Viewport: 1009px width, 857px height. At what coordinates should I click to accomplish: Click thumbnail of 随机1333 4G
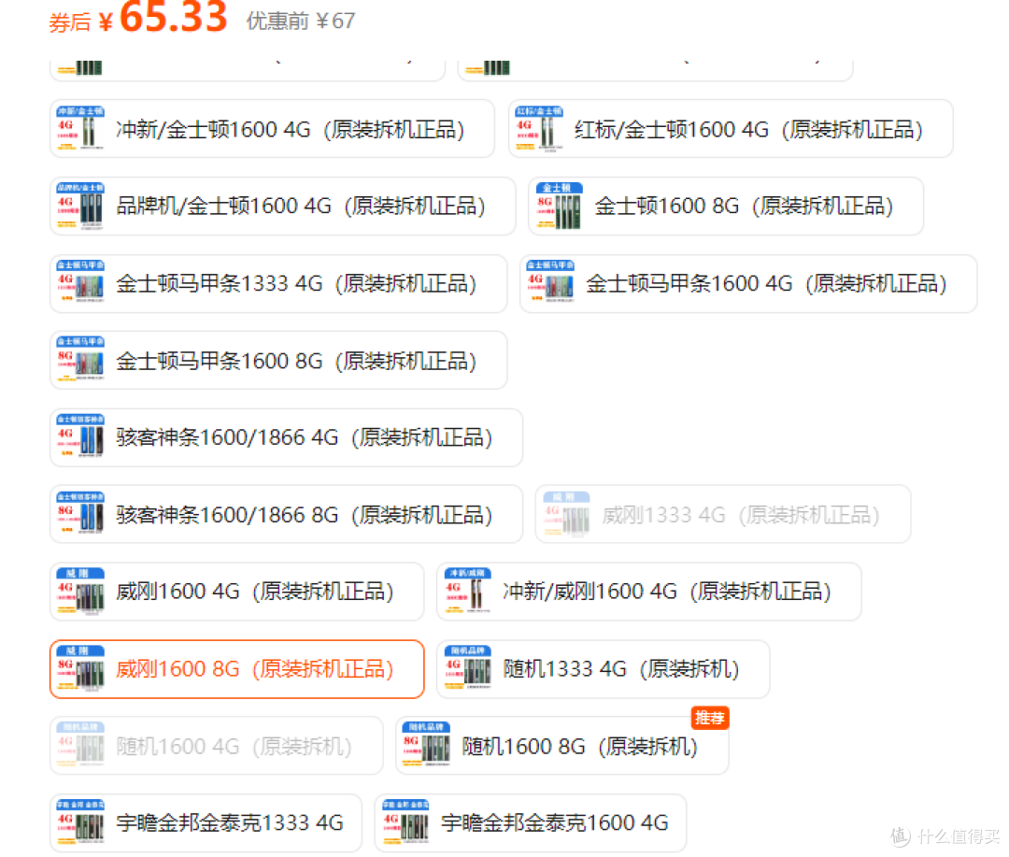[467, 669]
